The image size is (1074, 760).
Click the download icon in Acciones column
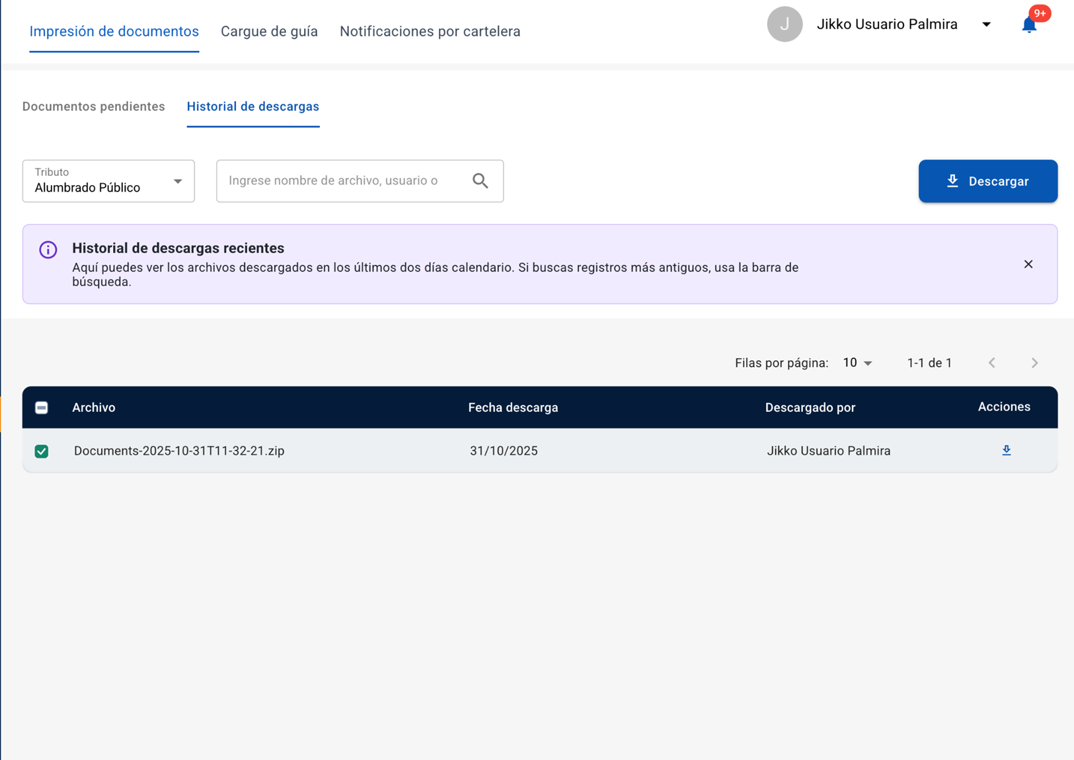click(x=1006, y=451)
